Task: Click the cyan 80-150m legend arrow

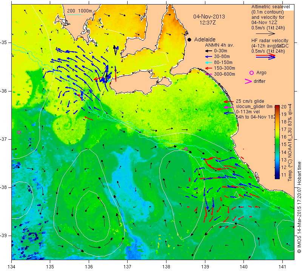Action: (x=208, y=62)
